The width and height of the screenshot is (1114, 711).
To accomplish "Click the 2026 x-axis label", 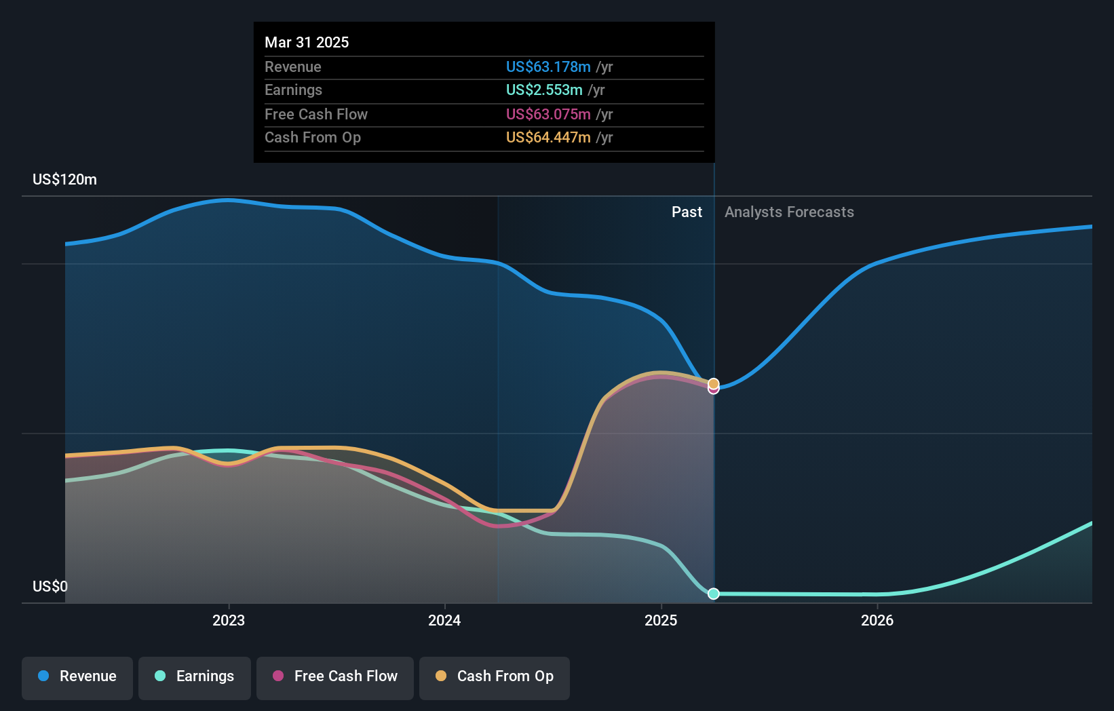I will [x=877, y=620].
